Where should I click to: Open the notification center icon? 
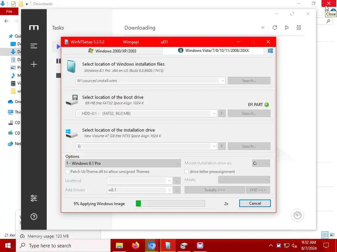pyautogui.click(x=326, y=245)
